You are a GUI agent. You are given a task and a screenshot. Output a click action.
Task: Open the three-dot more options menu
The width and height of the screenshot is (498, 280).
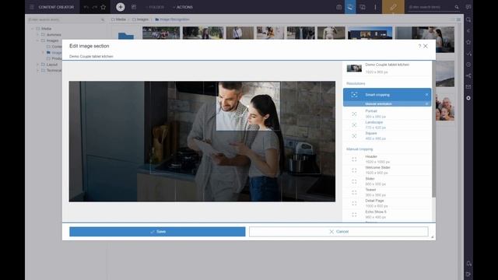click(x=375, y=7)
